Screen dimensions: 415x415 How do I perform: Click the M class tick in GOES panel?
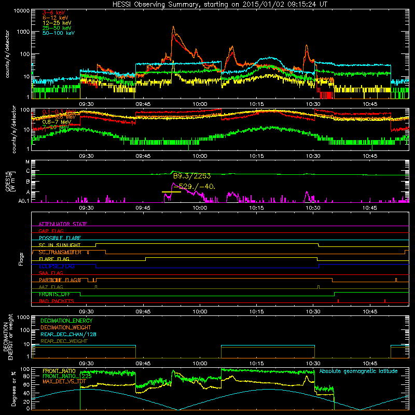pyautogui.click(x=27, y=162)
